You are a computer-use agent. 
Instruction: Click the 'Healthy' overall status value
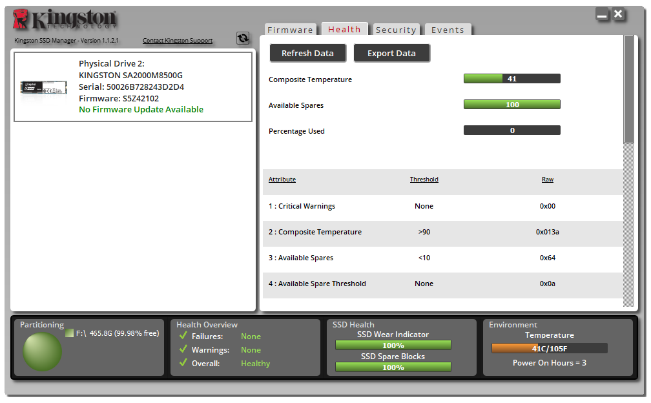point(255,364)
